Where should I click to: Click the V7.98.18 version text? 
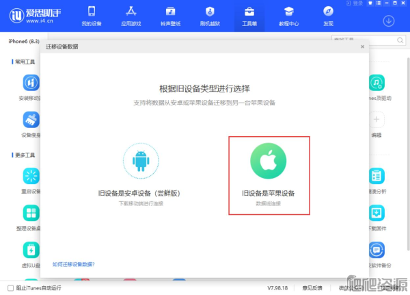[277, 288]
